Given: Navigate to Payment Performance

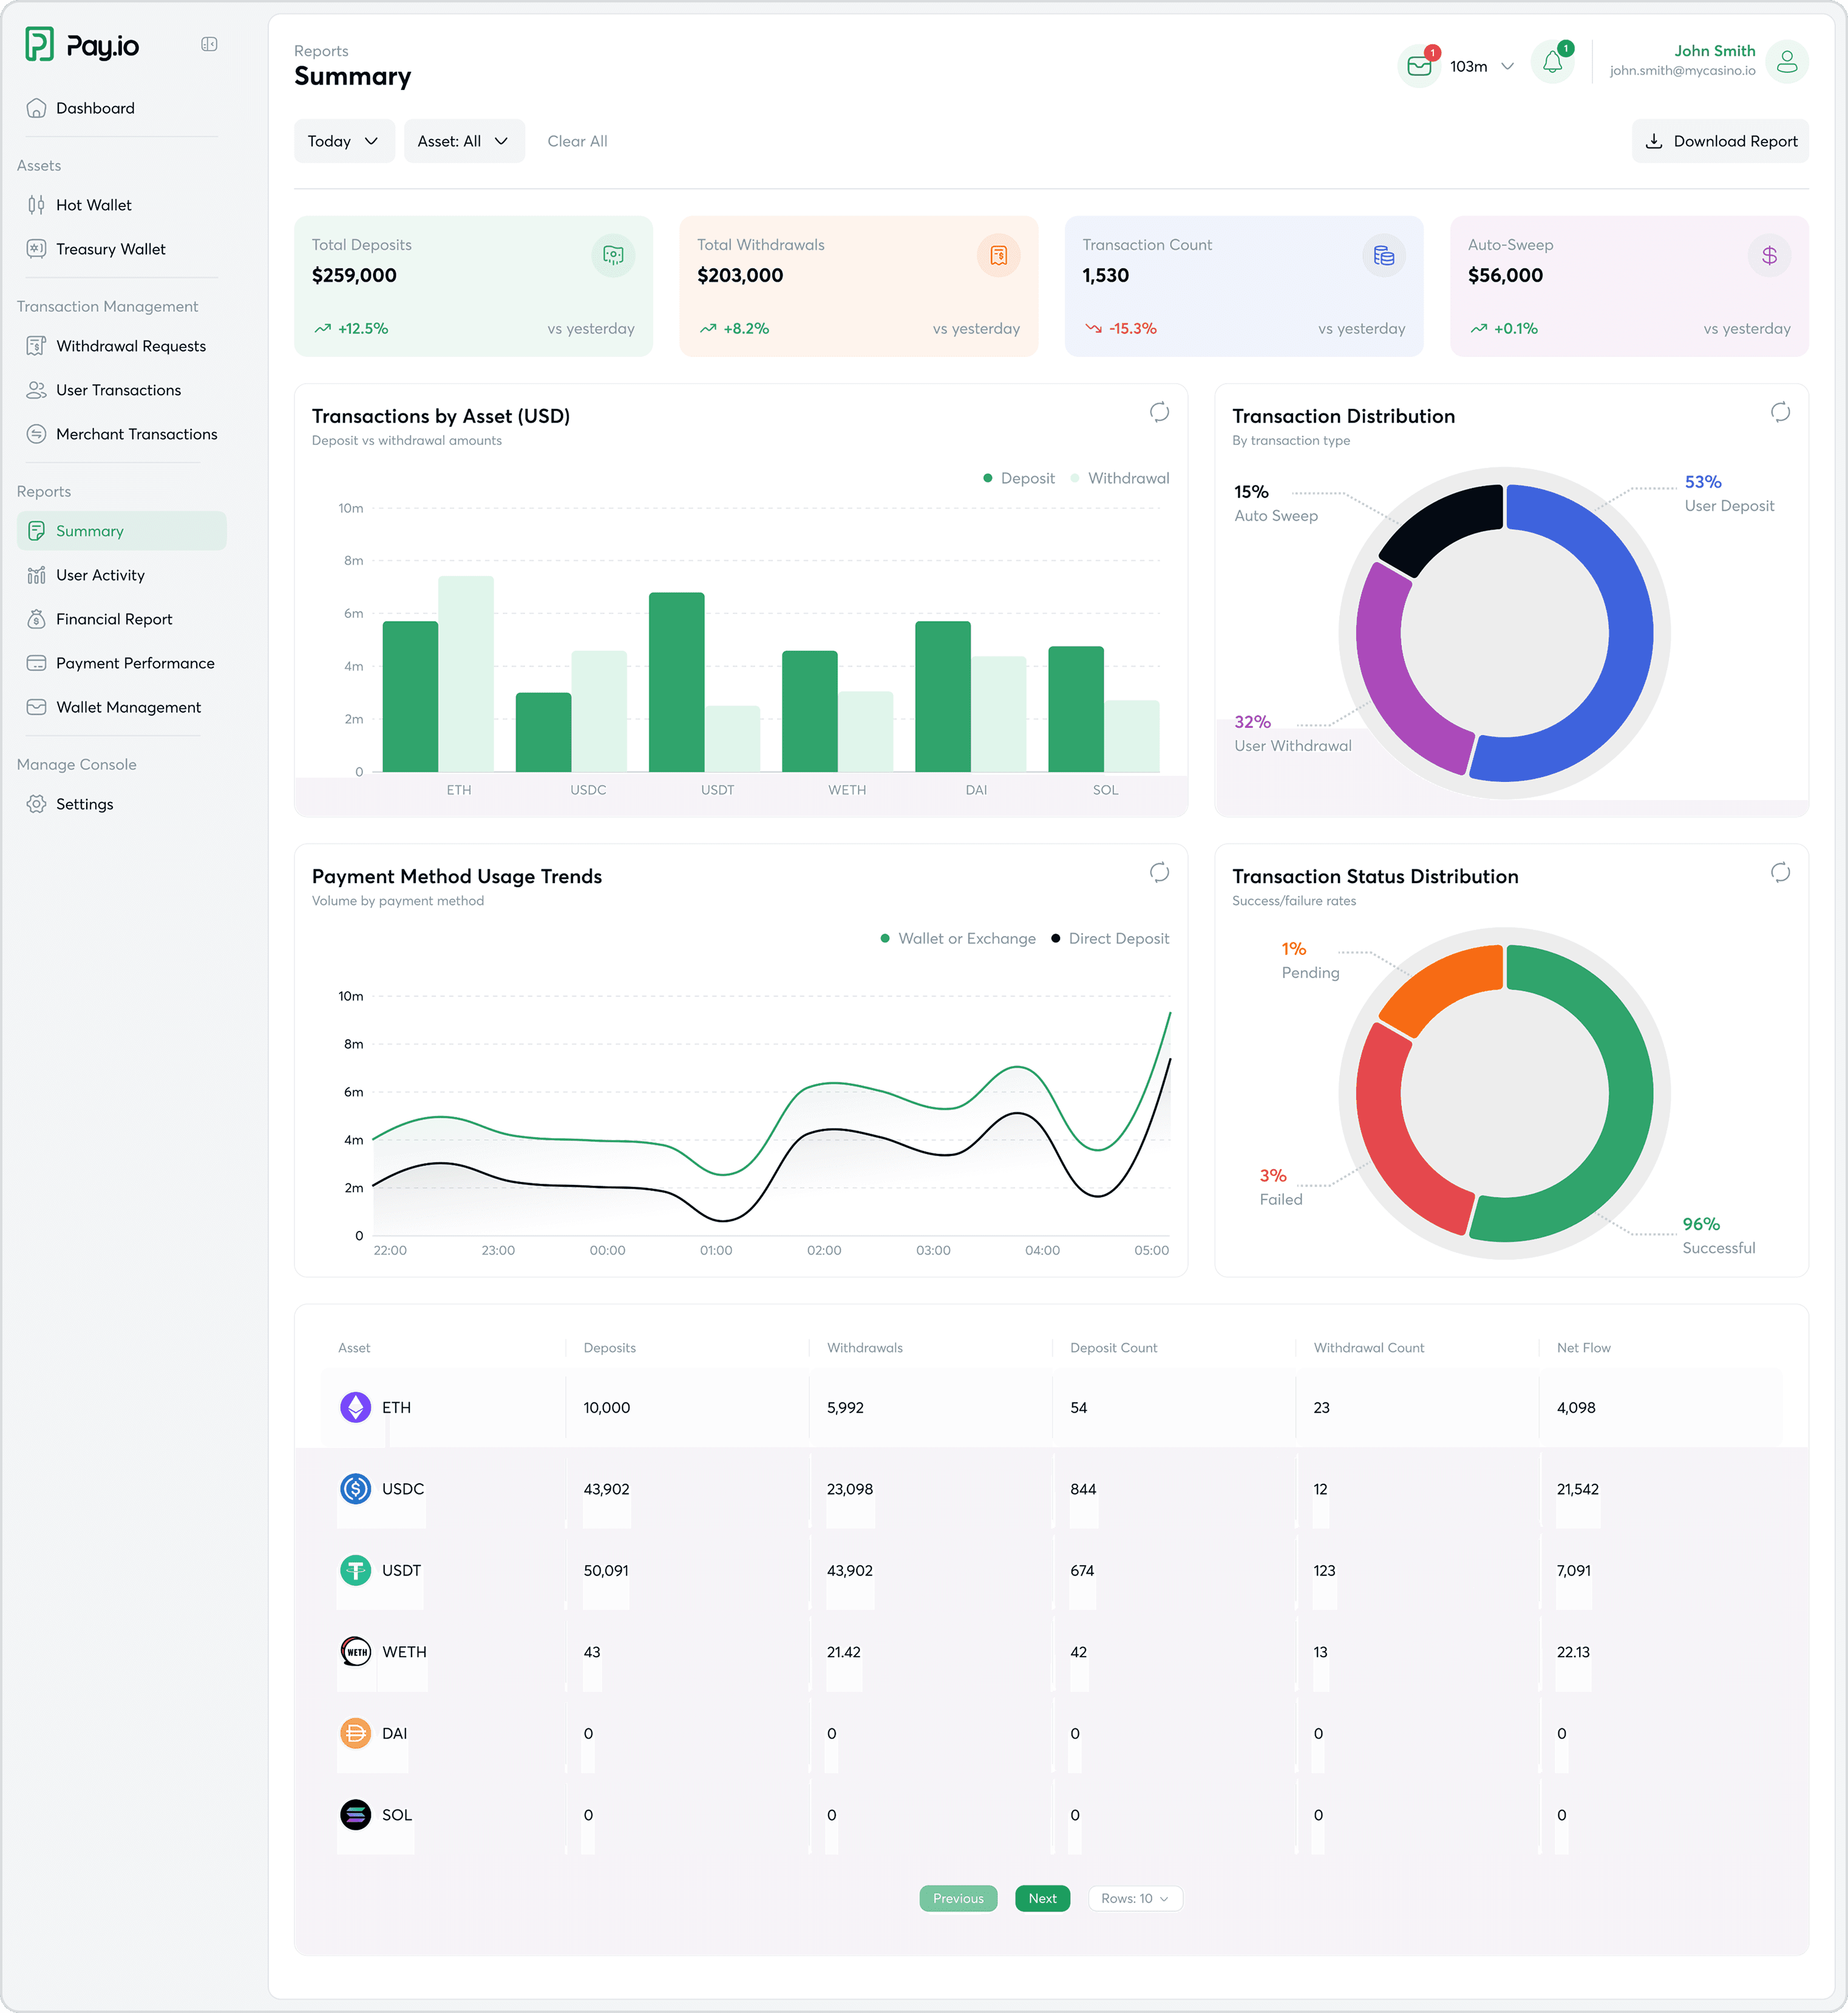Looking at the screenshot, I should (135, 663).
